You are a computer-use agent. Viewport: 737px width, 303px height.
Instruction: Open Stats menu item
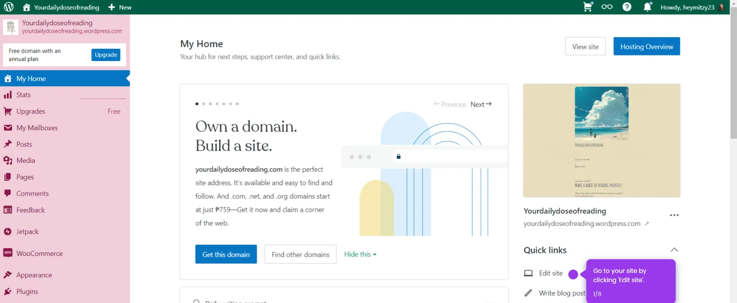pyautogui.click(x=65, y=95)
